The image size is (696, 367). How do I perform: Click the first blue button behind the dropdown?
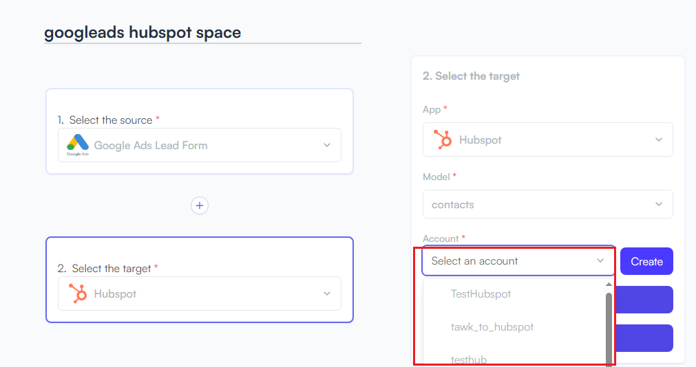[643, 300]
